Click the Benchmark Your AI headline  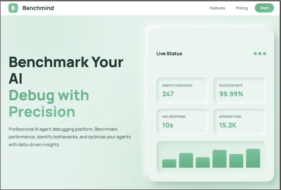(x=66, y=70)
